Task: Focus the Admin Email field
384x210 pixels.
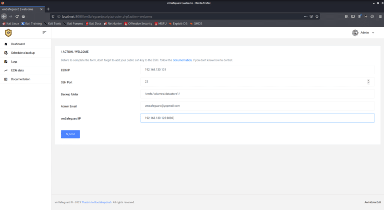Action: [x=257, y=106]
